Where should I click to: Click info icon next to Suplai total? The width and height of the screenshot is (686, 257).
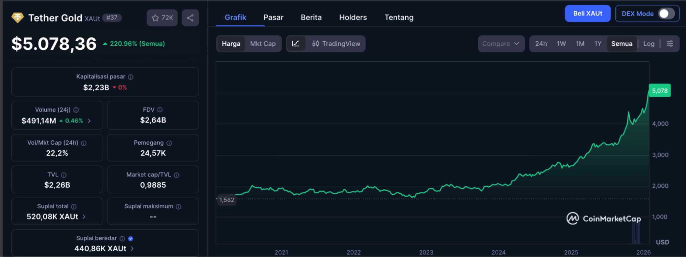[74, 207]
